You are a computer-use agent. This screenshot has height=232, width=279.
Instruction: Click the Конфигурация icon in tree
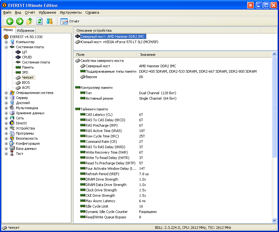[x=12, y=143]
